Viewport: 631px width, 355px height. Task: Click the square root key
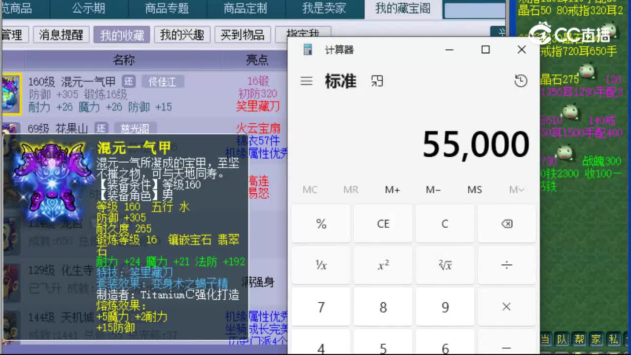445,266
